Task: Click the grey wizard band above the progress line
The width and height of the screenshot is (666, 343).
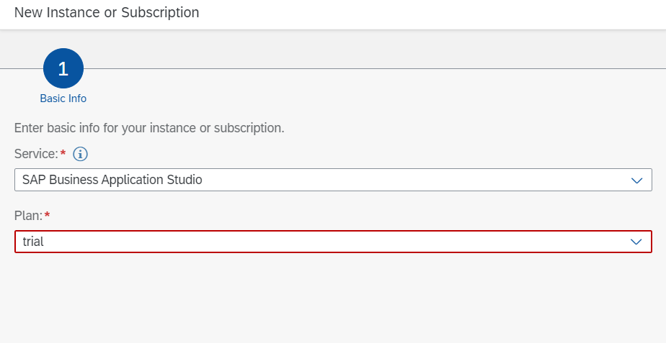Action: click(x=360, y=49)
